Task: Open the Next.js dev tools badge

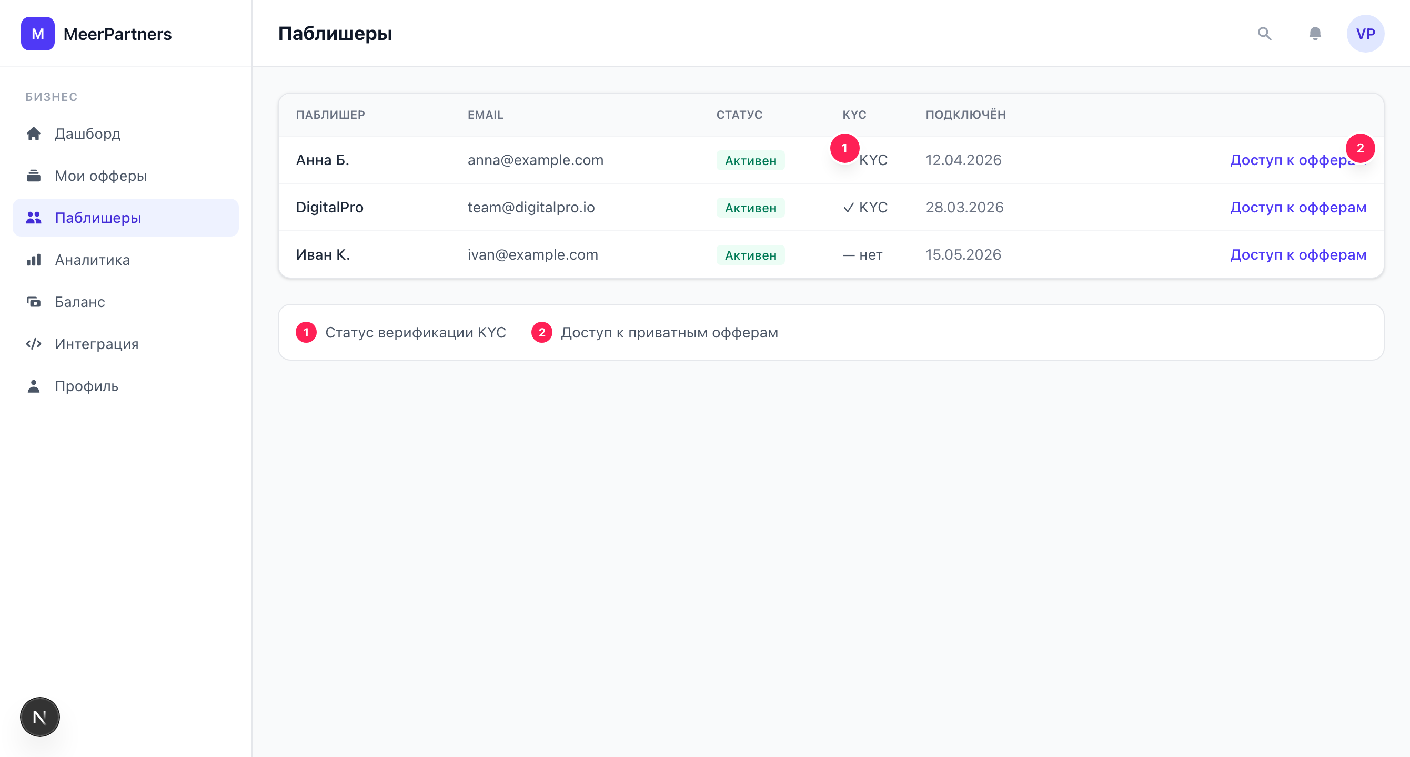Action: click(x=40, y=717)
